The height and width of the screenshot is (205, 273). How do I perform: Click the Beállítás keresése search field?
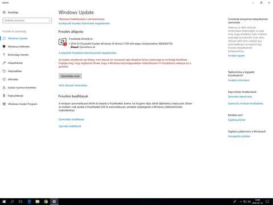[x=27, y=20]
